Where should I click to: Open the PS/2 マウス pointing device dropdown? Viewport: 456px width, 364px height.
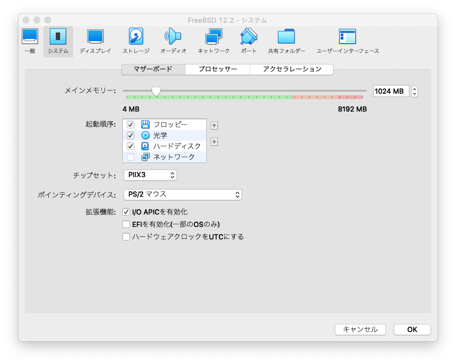click(x=183, y=194)
